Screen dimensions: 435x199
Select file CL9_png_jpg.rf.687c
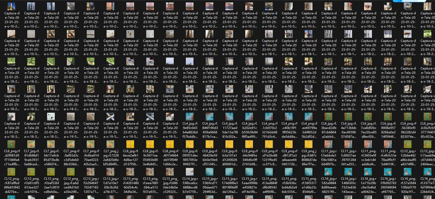(x=309, y=144)
